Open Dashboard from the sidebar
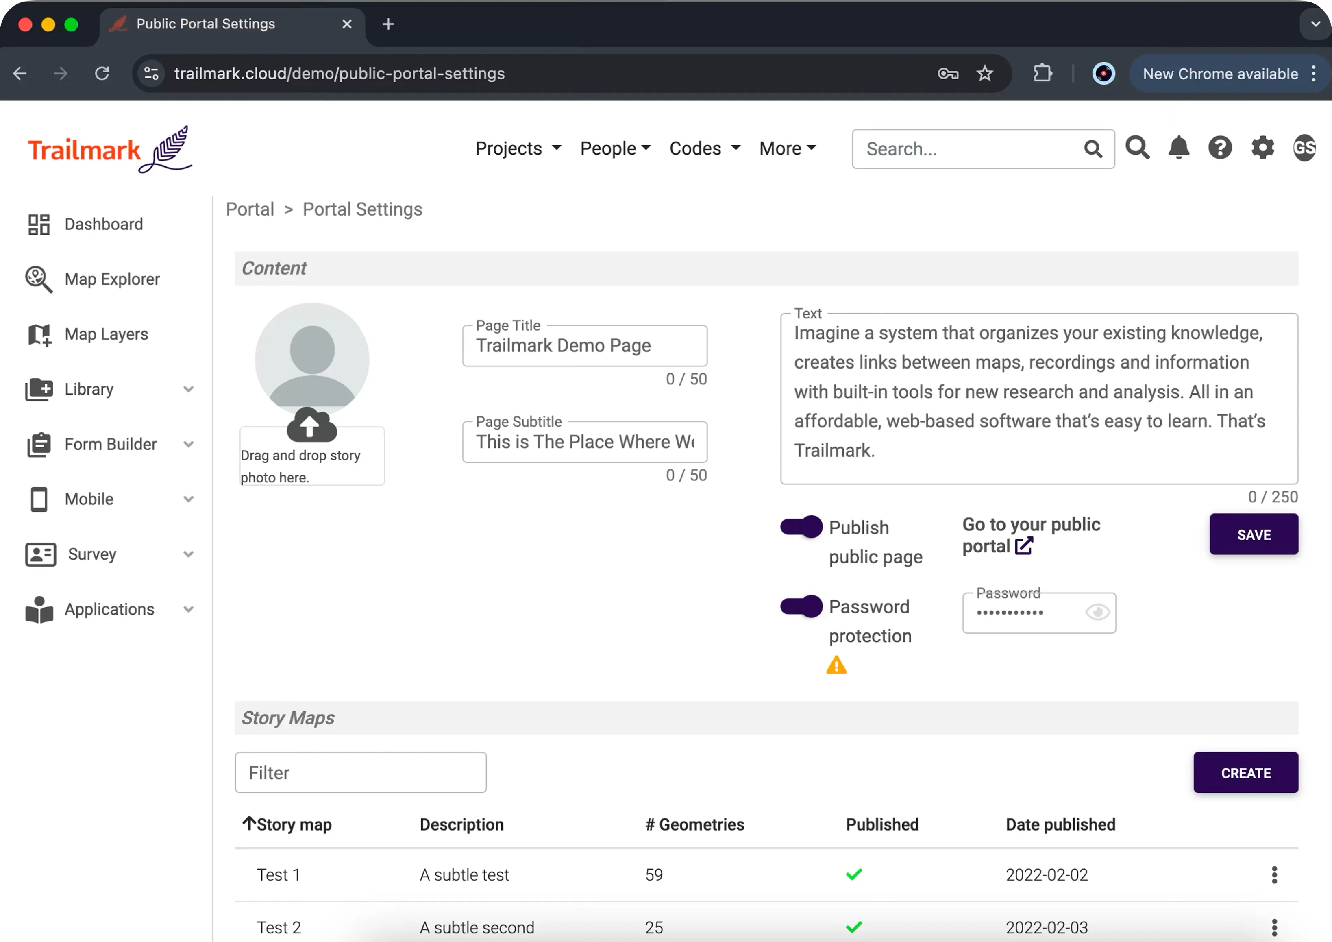1332x942 pixels. click(x=85, y=224)
